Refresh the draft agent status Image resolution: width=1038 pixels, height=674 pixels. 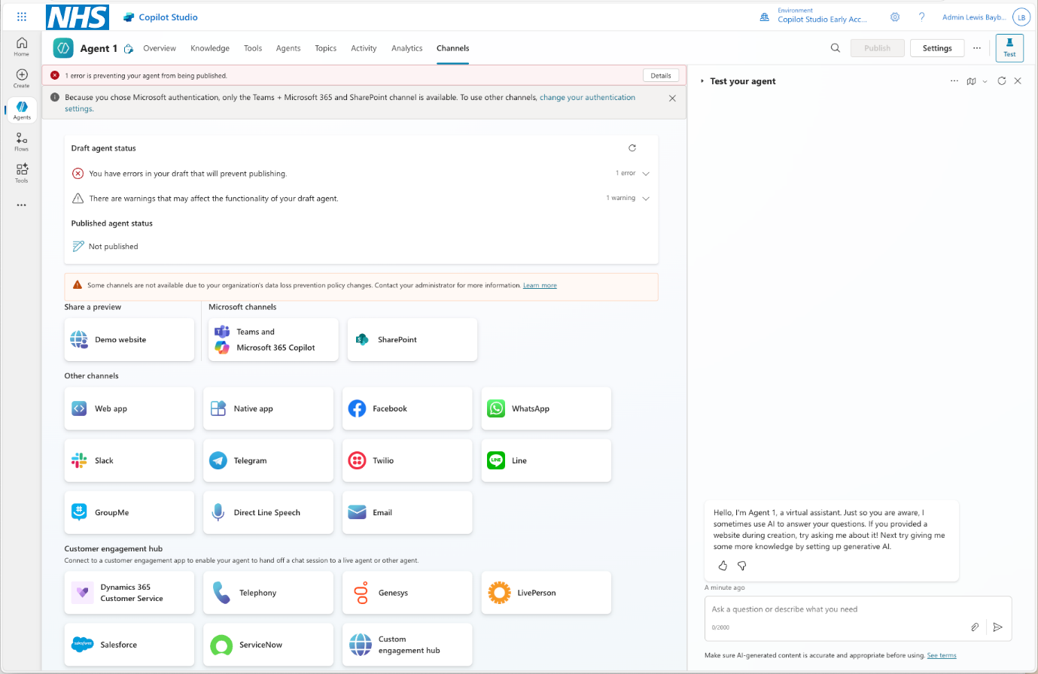[632, 148]
